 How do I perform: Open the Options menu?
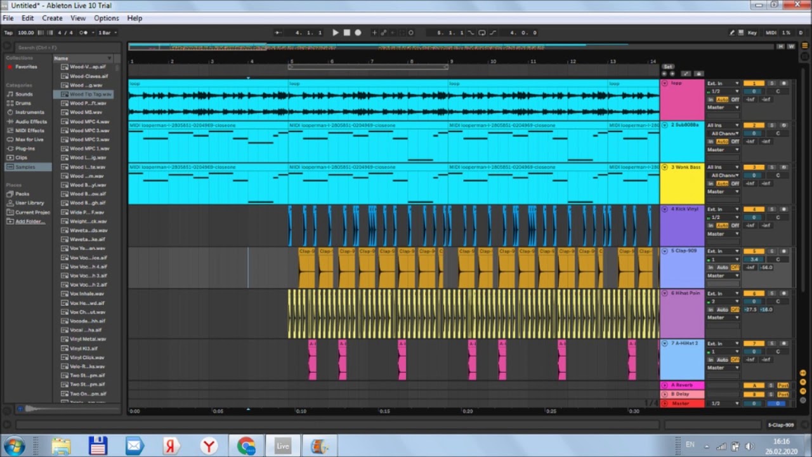click(x=106, y=18)
